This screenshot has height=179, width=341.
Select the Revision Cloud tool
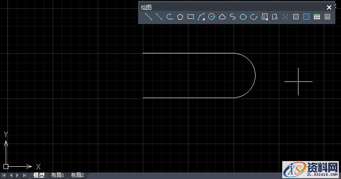(222, 17)
